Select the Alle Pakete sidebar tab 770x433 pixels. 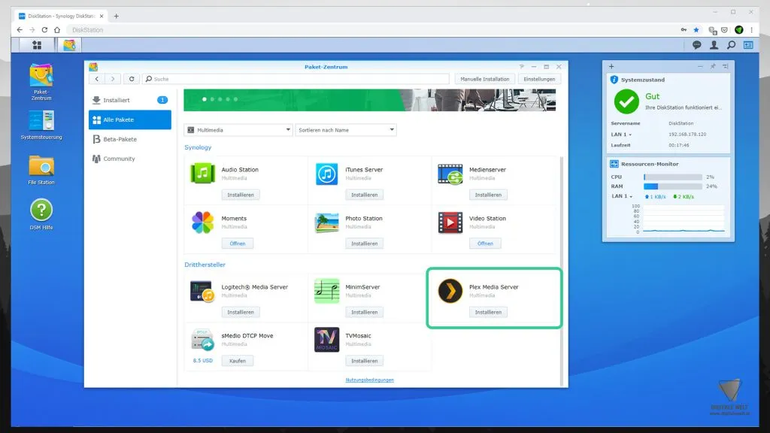[x=129, y=120]
